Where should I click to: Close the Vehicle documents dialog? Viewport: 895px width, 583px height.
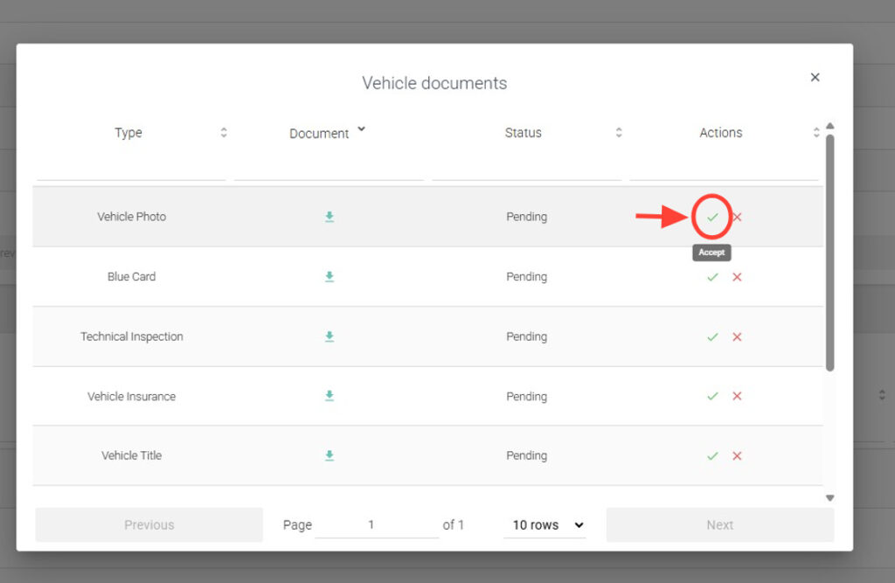point(815,78)
